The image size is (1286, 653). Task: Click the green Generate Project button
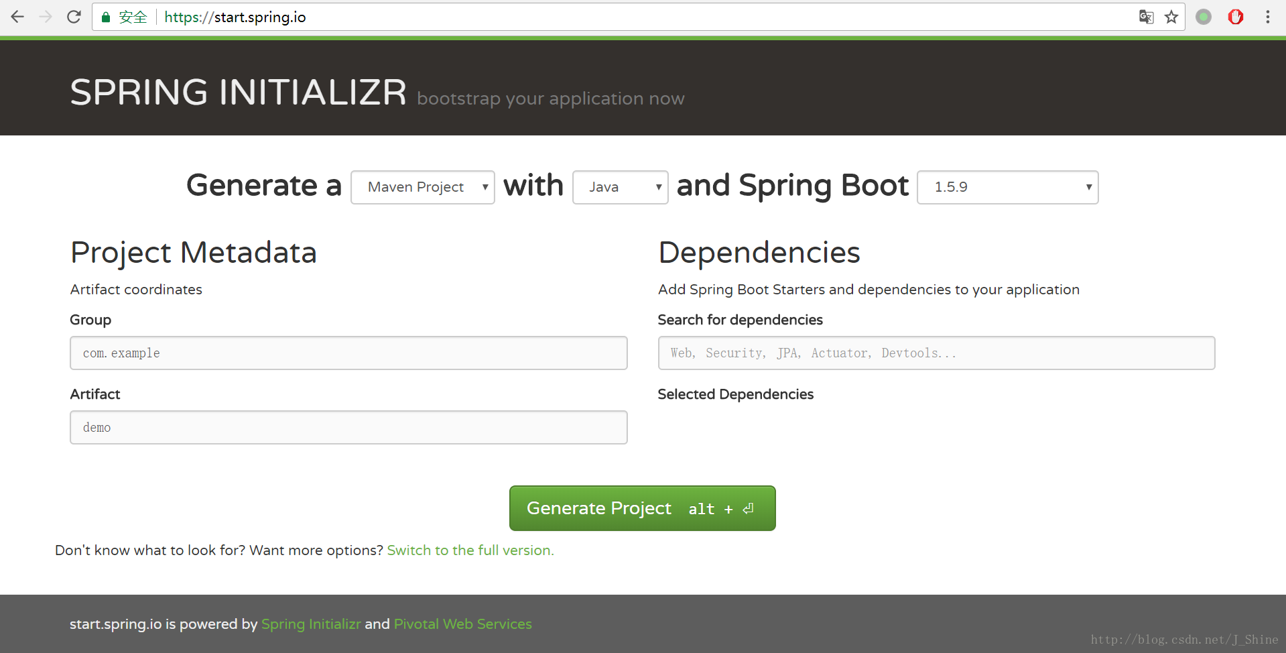[x=643, y=508]
